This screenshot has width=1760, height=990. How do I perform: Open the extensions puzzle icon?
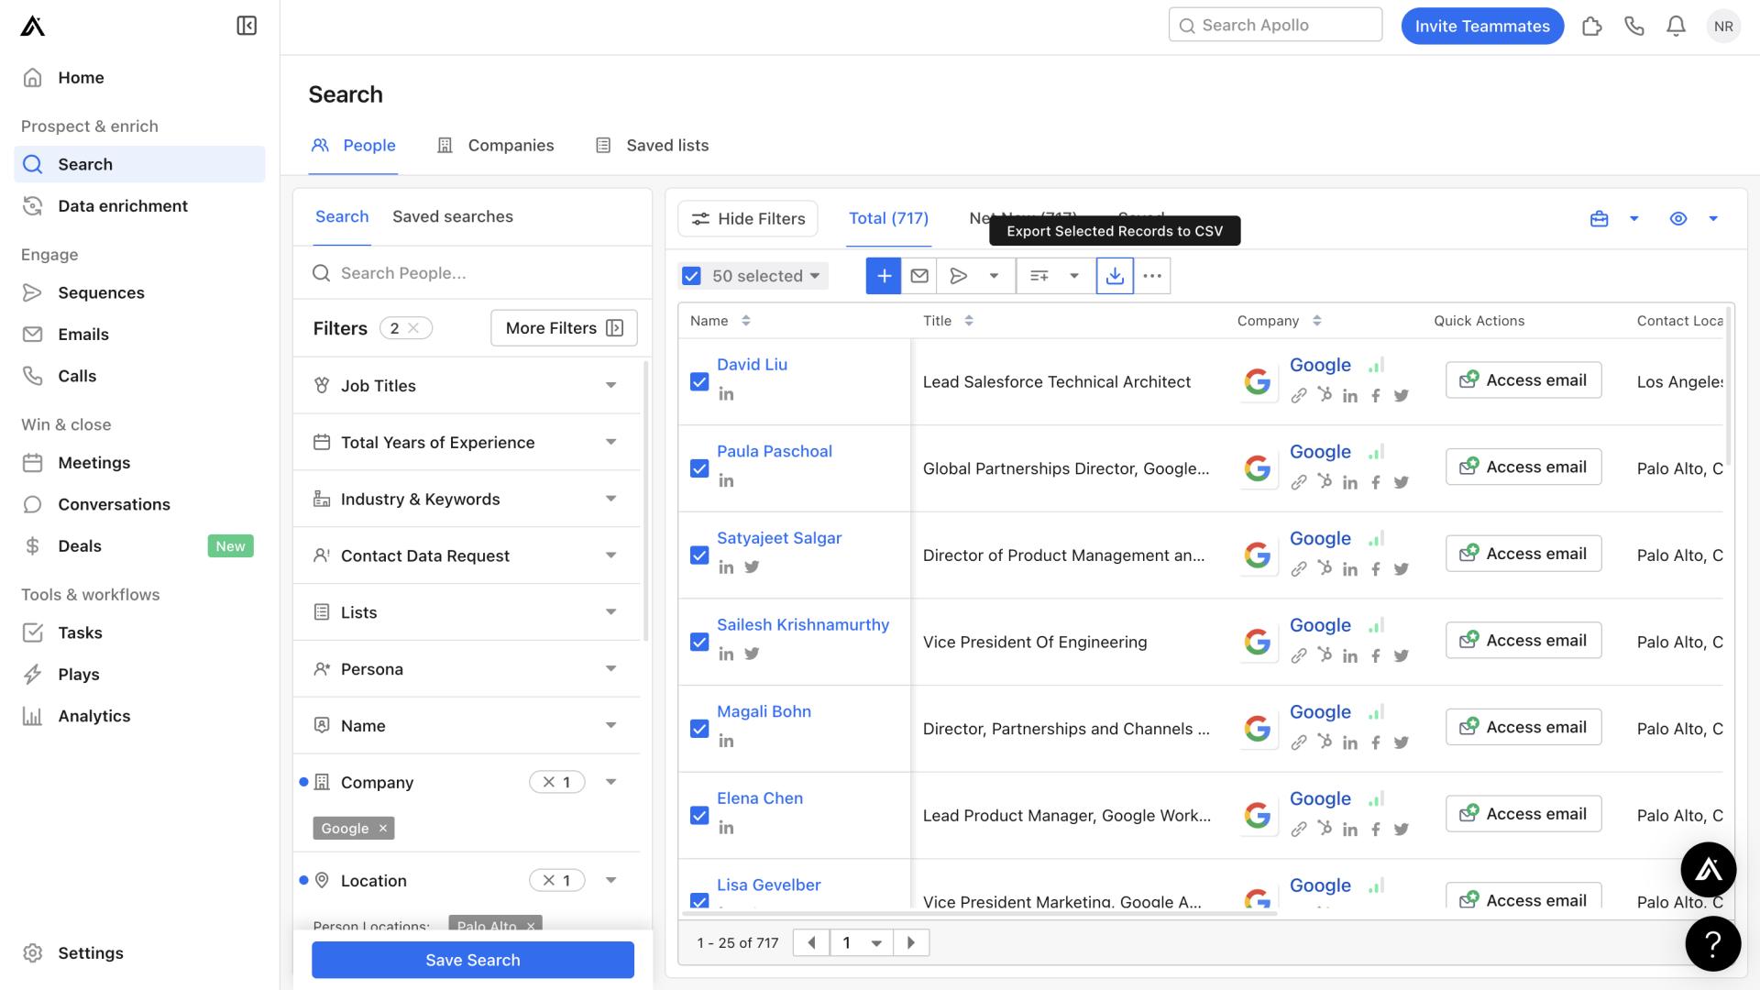[x=1592, y=26]
